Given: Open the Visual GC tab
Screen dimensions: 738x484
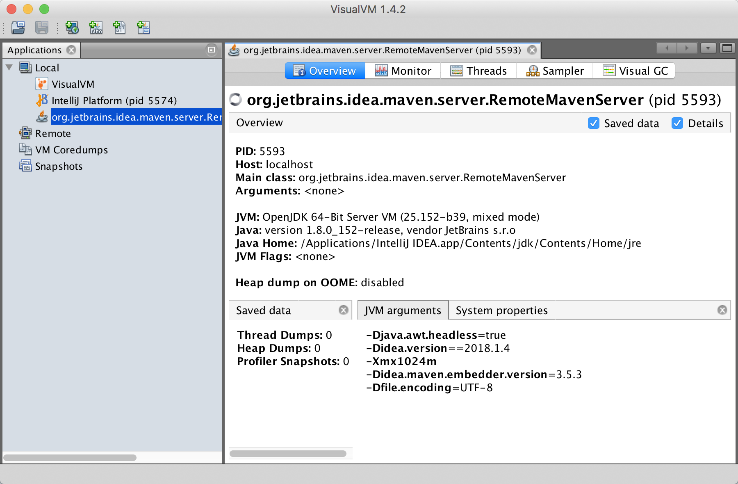Looking at the screenshot, I should (634, 71).
